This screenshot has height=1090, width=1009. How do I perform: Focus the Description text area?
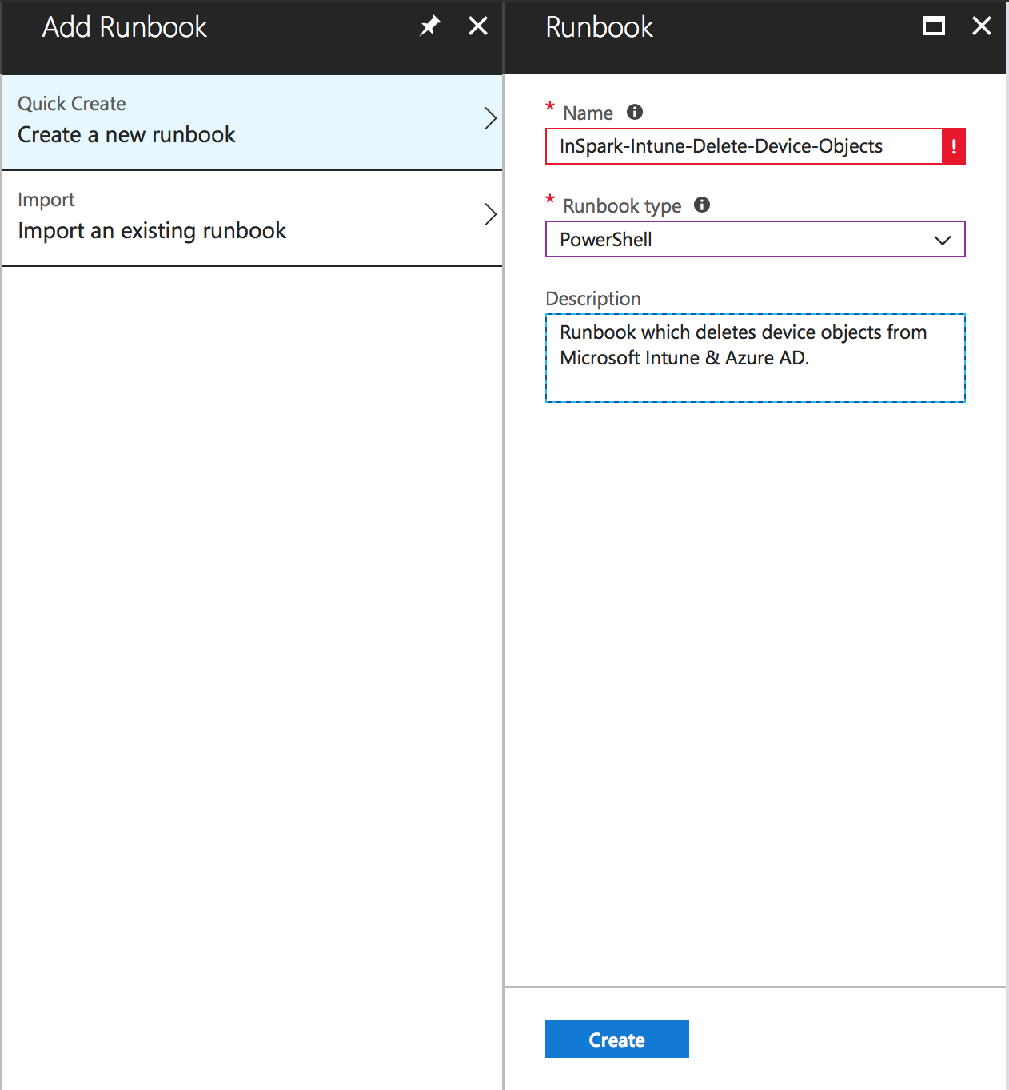tap(755, 358)
